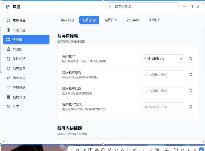205x151 pixels.
Task: Pin the screenshot with the pin icon
Action: coord(182,150)
